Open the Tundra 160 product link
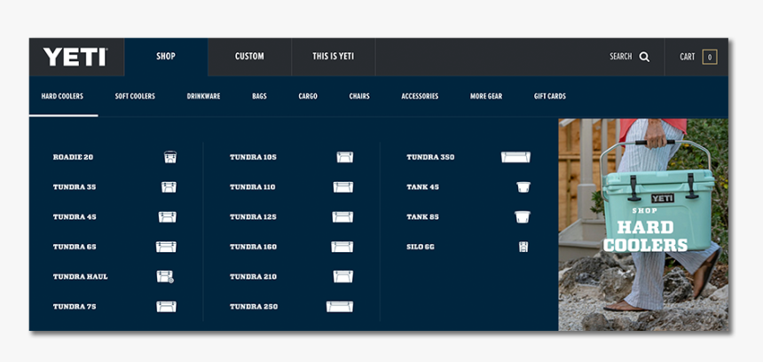The width and height of the screenshot is (763, 362). click(253, 247)
